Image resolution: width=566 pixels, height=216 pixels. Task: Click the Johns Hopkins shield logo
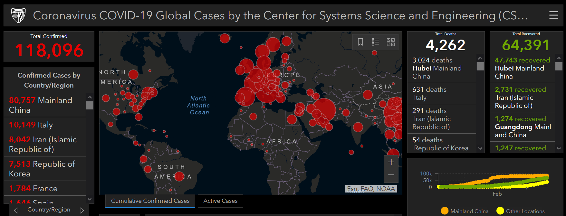coord(18,15)
